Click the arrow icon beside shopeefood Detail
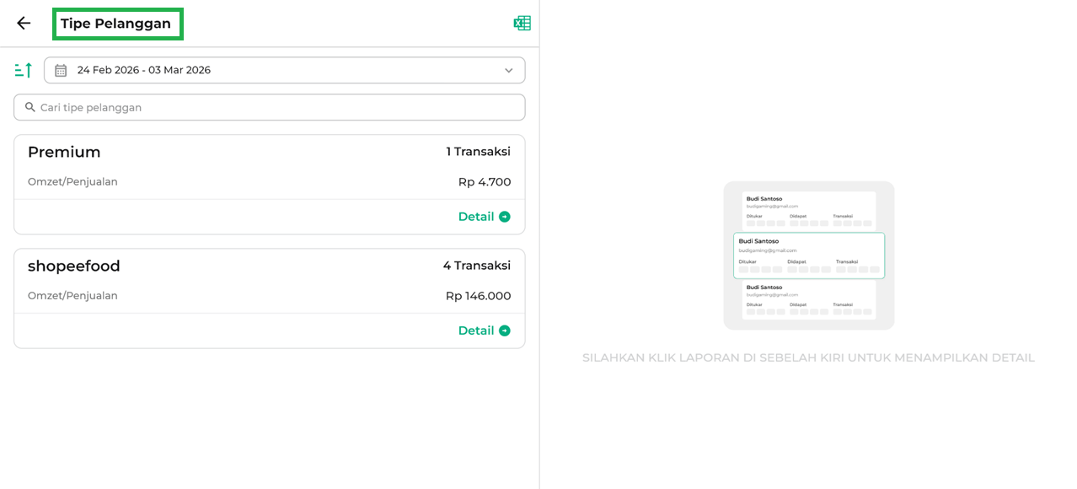 pos(505,330)
